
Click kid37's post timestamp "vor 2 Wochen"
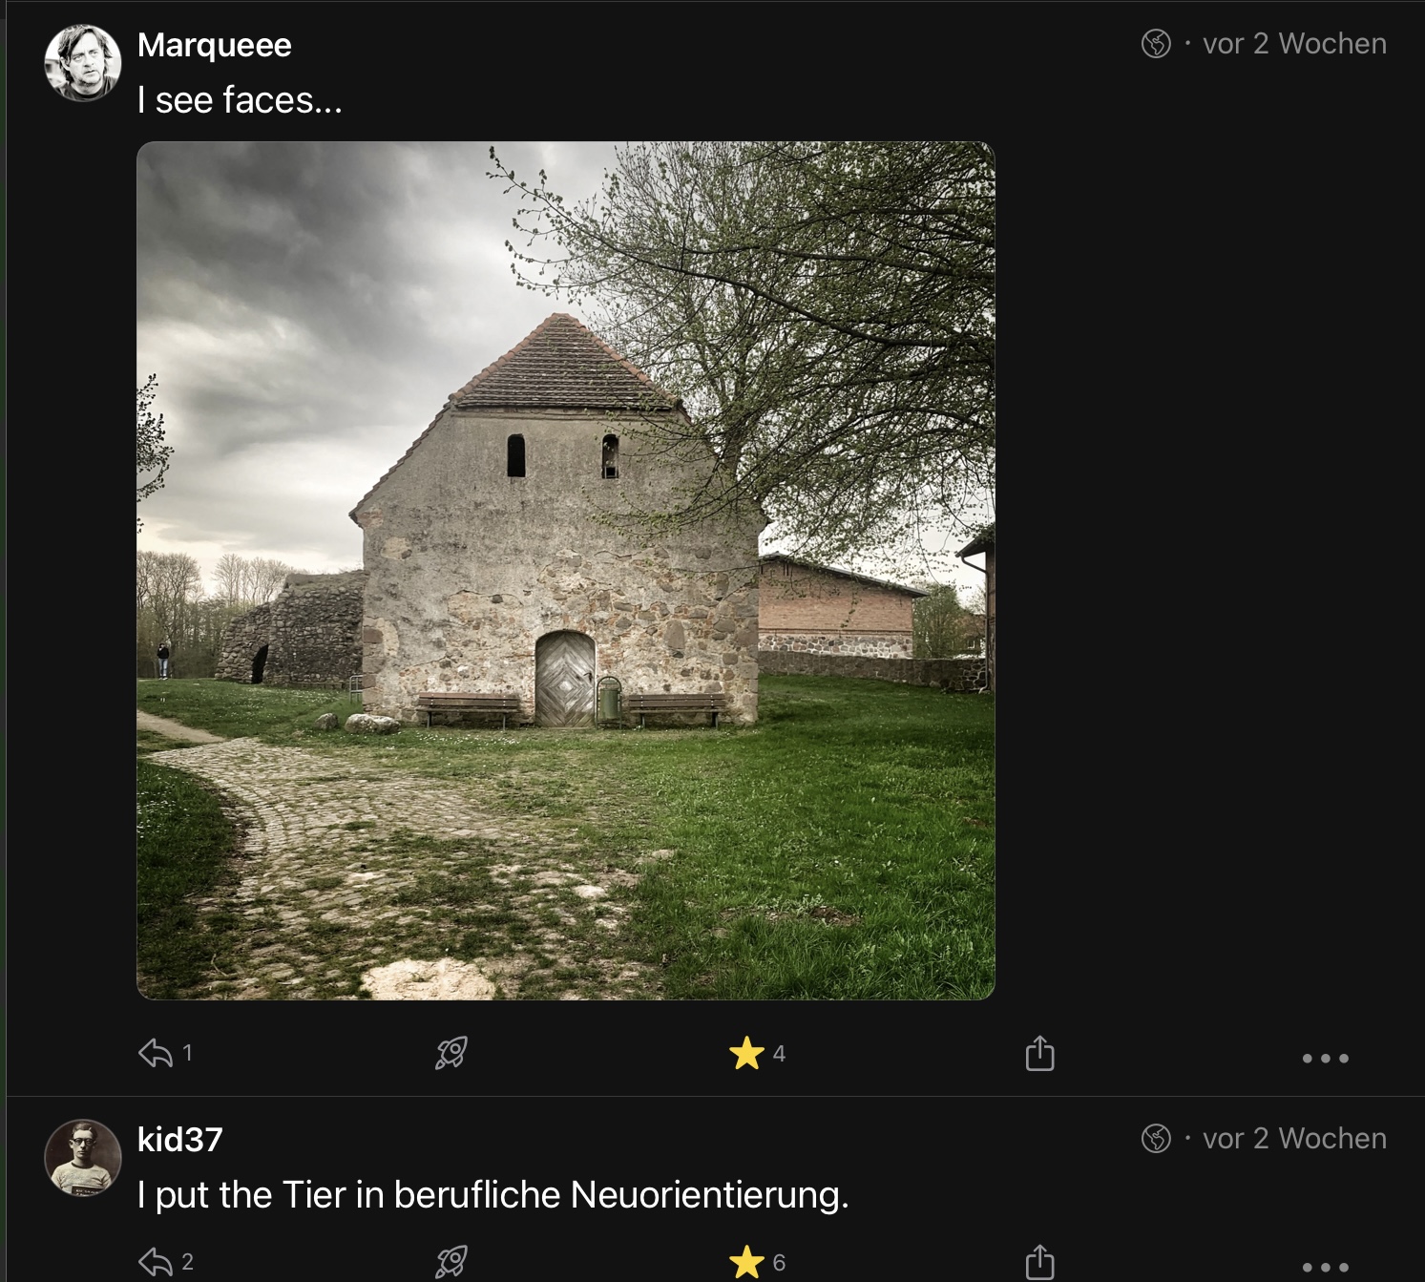pos(1294,1139)
